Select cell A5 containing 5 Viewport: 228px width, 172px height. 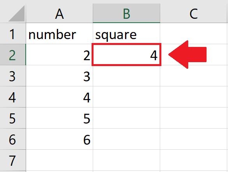(60, 118)
